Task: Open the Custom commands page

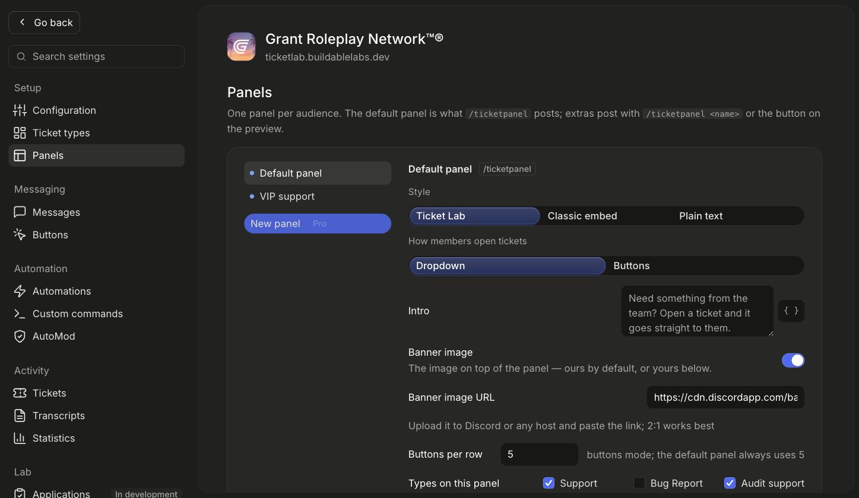Action: point(96,314)
